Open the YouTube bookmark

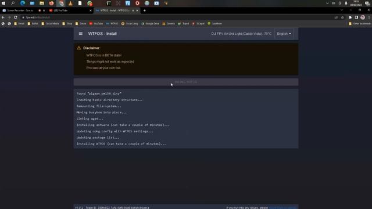pos(96,24)
